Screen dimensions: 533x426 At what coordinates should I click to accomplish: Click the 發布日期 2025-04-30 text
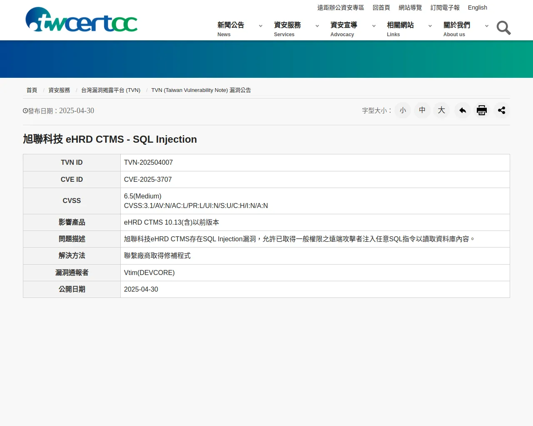point(61,111)
